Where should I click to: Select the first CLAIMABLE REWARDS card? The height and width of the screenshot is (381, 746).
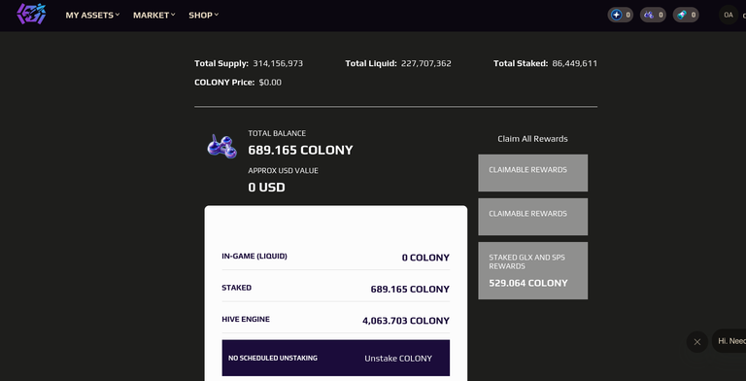point(533,173)
